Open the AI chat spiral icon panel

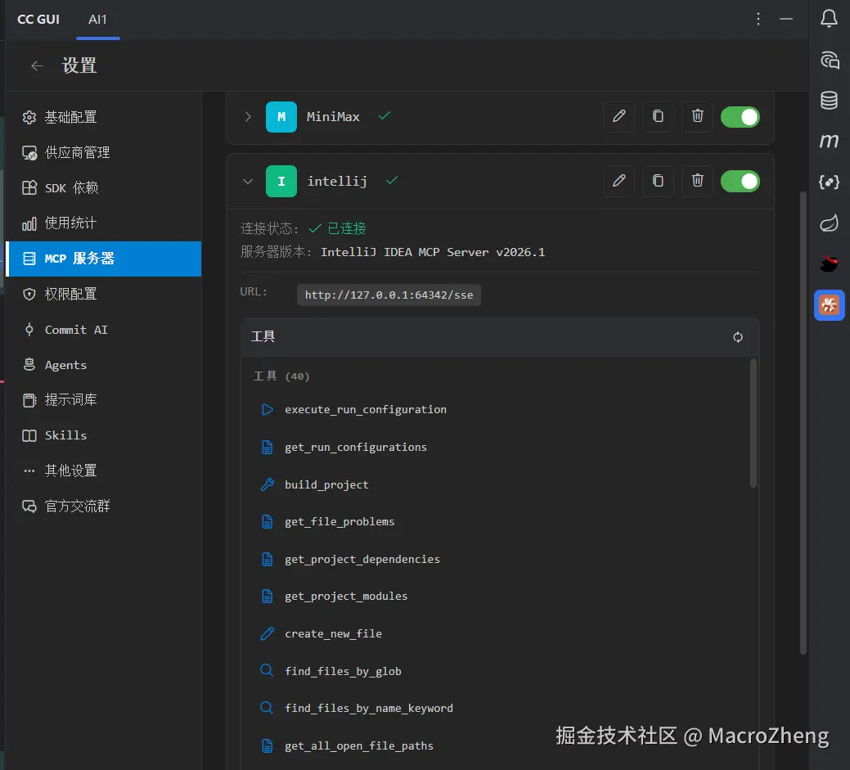click(x=829, y=60)
